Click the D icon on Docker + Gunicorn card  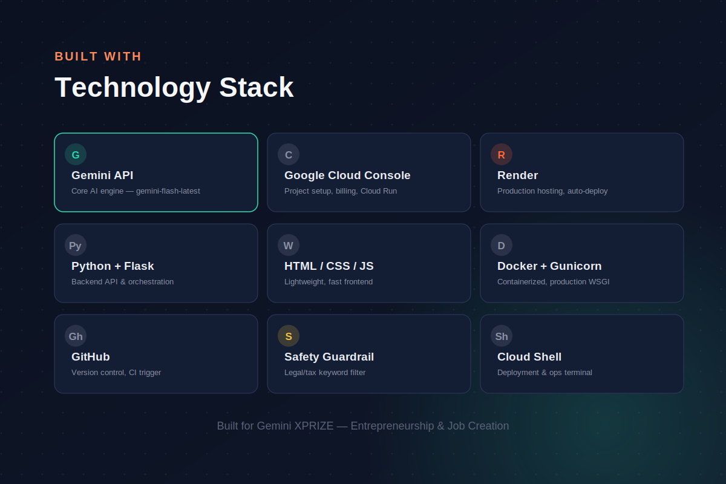[502, 245]
